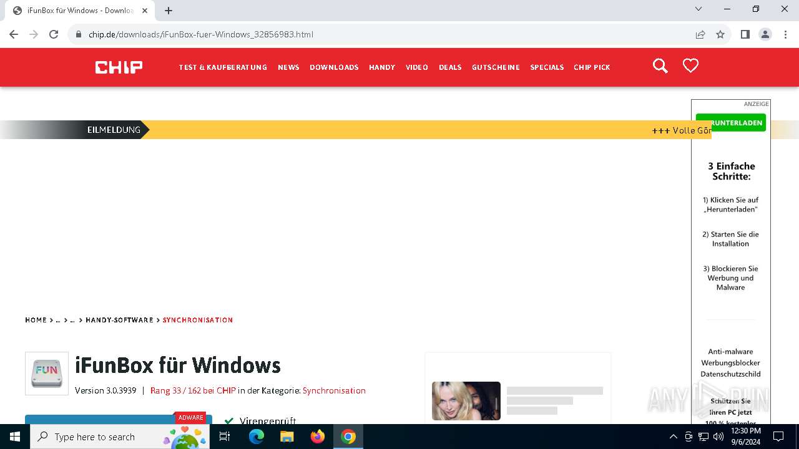Click the green Herunterladen ad button
The image size is (799, 449).
pyautogui.click(x=731, y=123)
